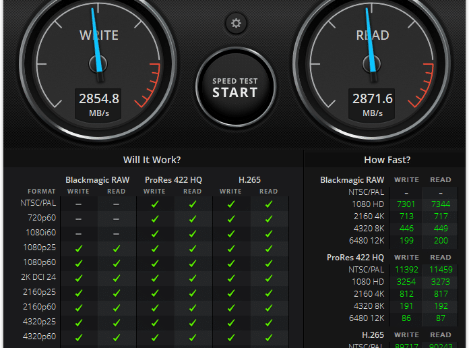Click the ProRes NTSC/PAL write value 11392
This screenshot has width=469, height=348.
406,270
